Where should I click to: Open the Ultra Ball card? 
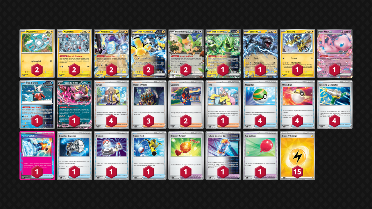[x=298, y=105]
